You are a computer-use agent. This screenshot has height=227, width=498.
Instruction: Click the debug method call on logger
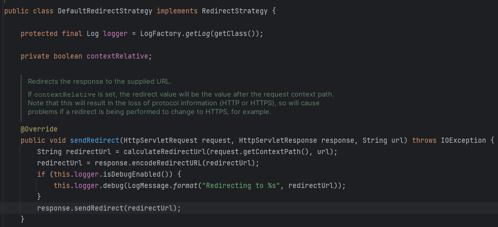[x=113, y=185]
